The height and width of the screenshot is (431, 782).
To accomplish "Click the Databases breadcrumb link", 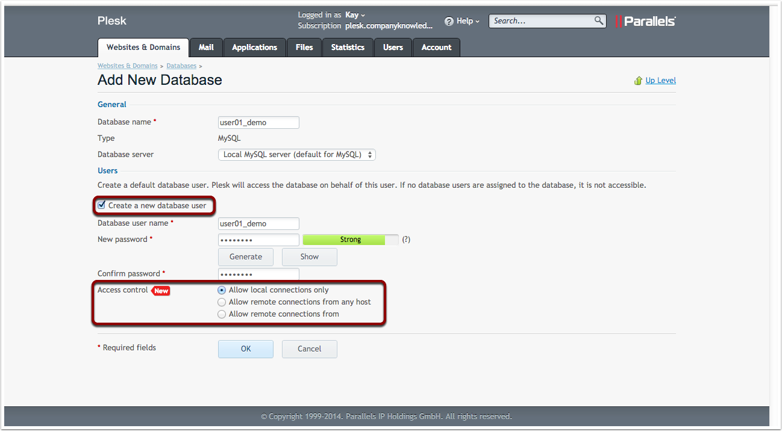I will click(x=181, y=66).
